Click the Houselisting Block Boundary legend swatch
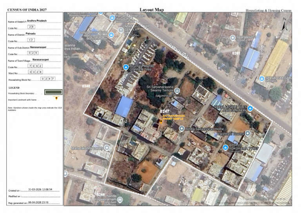The width and height of the screenshot is (301, 213). pyautogui.click(x=53, y=92)
